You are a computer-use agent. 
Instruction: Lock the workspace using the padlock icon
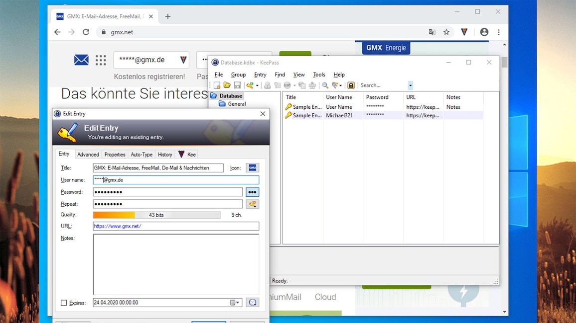coord(351,85)
